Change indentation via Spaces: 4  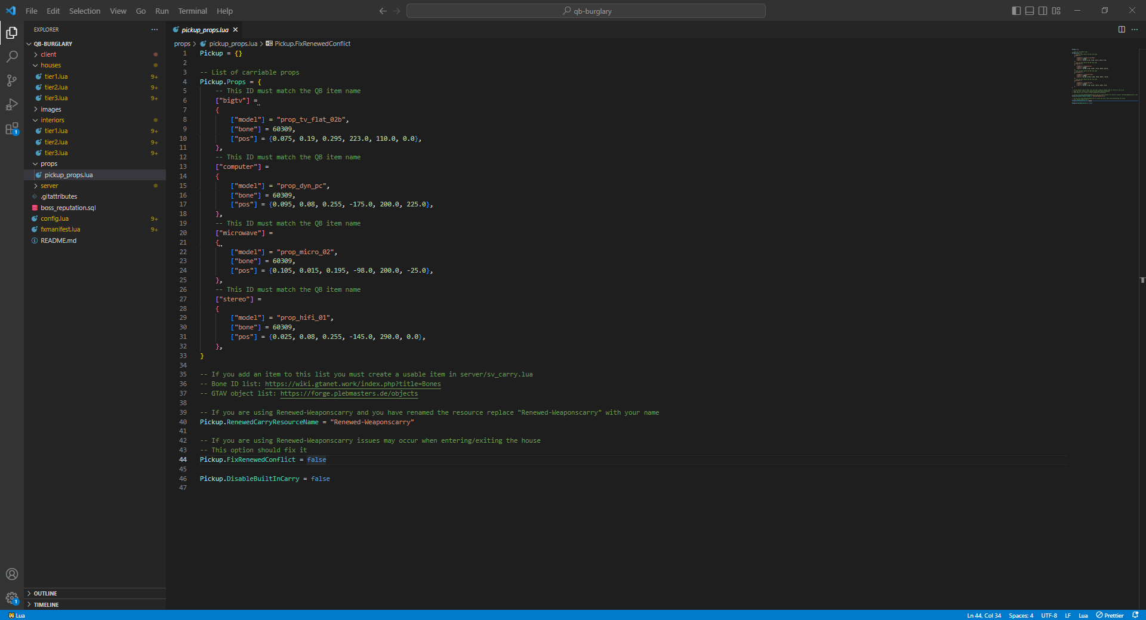(x=1021, y=615)
